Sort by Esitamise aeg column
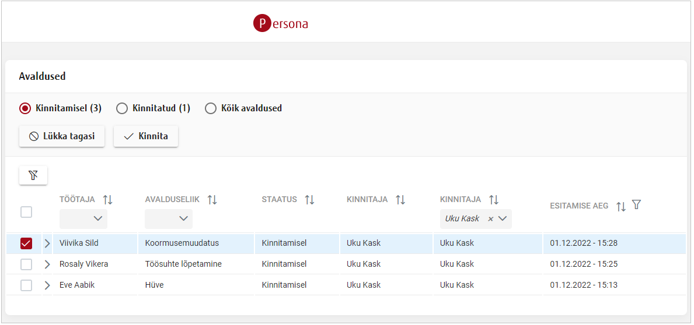 point(621,206)
